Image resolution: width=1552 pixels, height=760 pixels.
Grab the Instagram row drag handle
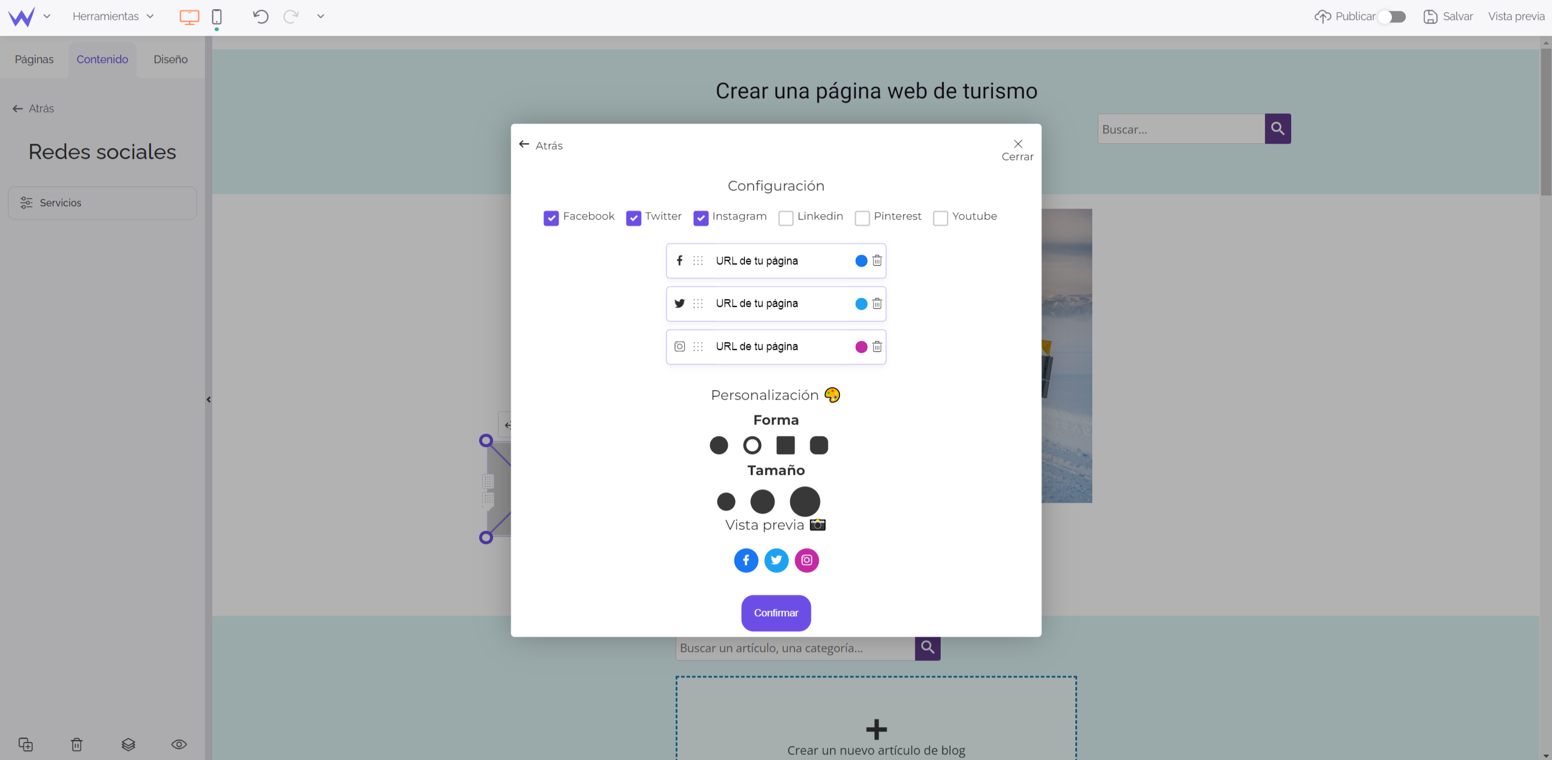pyautogui.click(x=698, y=347)
